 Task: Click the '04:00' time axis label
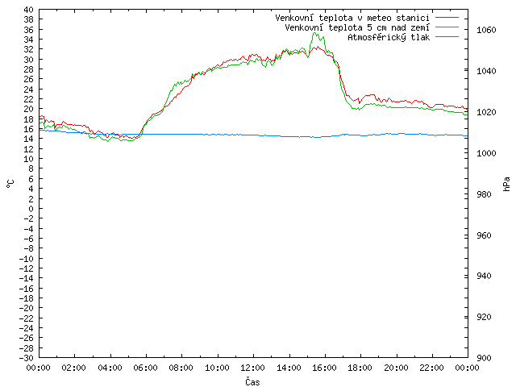110,368
